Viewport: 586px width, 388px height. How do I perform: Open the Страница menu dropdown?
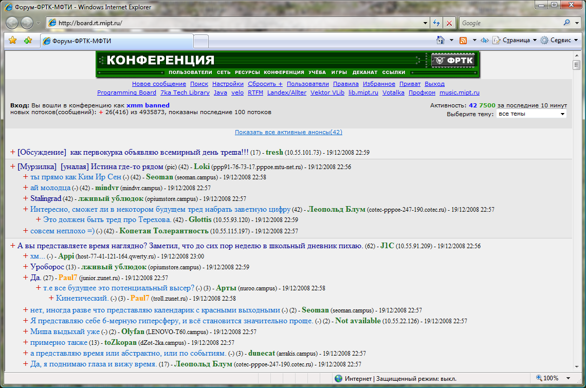point(515,40)
